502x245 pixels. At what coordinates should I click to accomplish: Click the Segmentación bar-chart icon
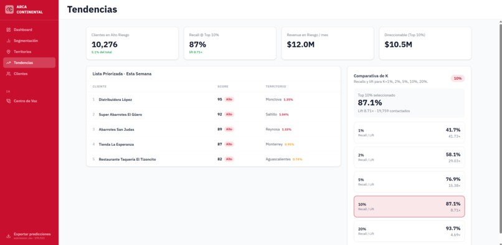(x=9, y=41)
